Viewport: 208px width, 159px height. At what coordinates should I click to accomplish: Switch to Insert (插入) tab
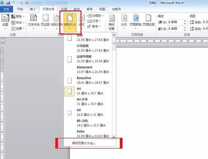[33, 9]
